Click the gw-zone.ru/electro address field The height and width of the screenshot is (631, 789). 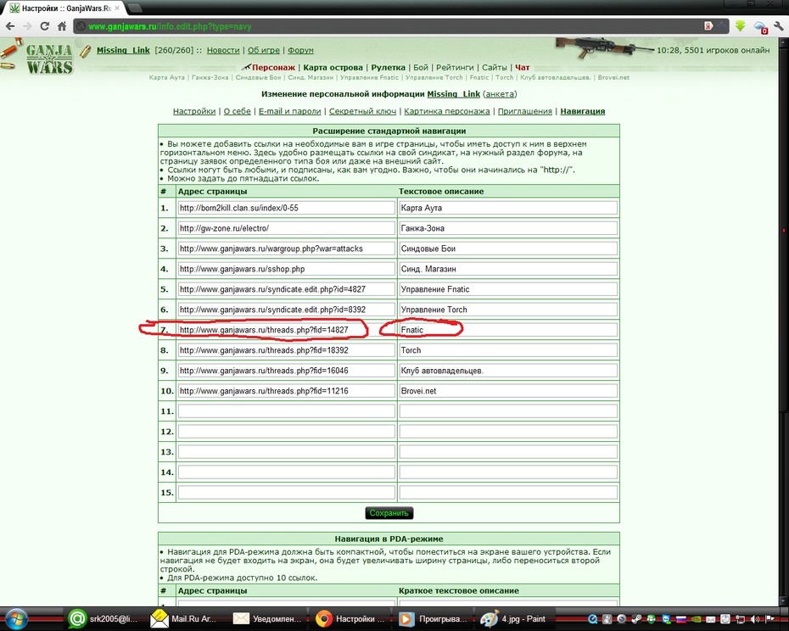(286, 228)
